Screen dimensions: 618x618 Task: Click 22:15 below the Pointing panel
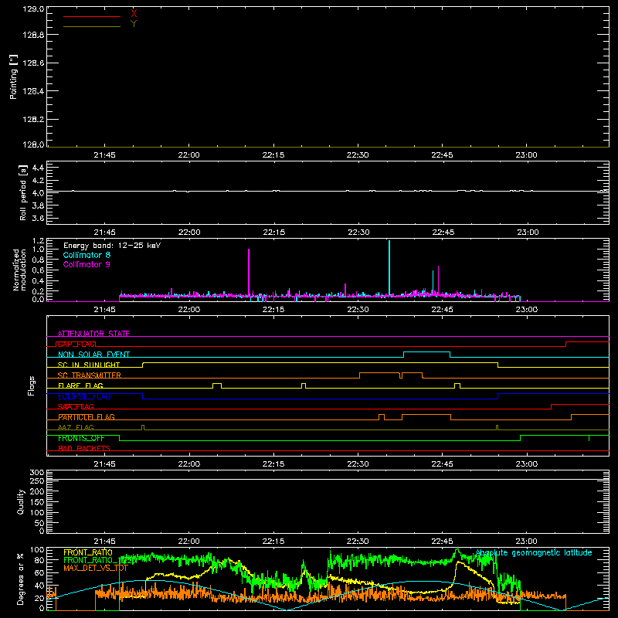click(273, 155)
